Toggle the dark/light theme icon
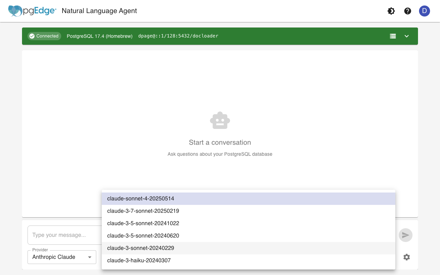The width and height of the screenshot is (440, 275). point(391,11)
